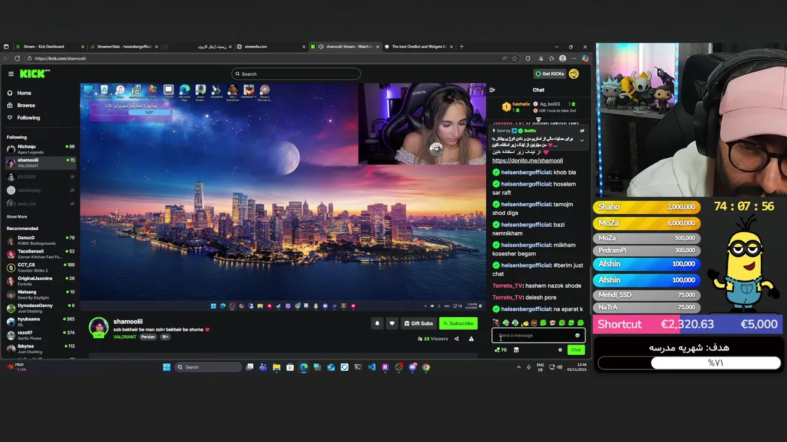Open CCT_CS recommended channel
The image size is (787, 442).
(40, 267)
